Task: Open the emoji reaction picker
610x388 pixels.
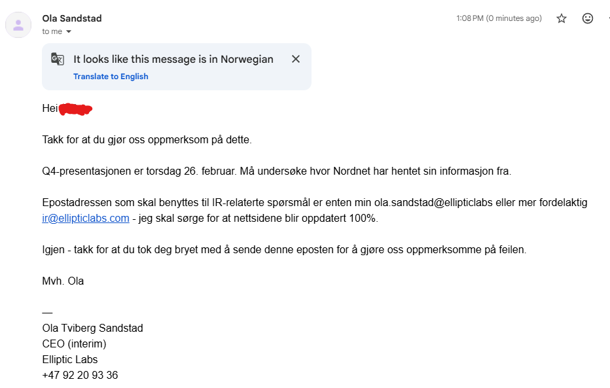Action: coord(588,18)
